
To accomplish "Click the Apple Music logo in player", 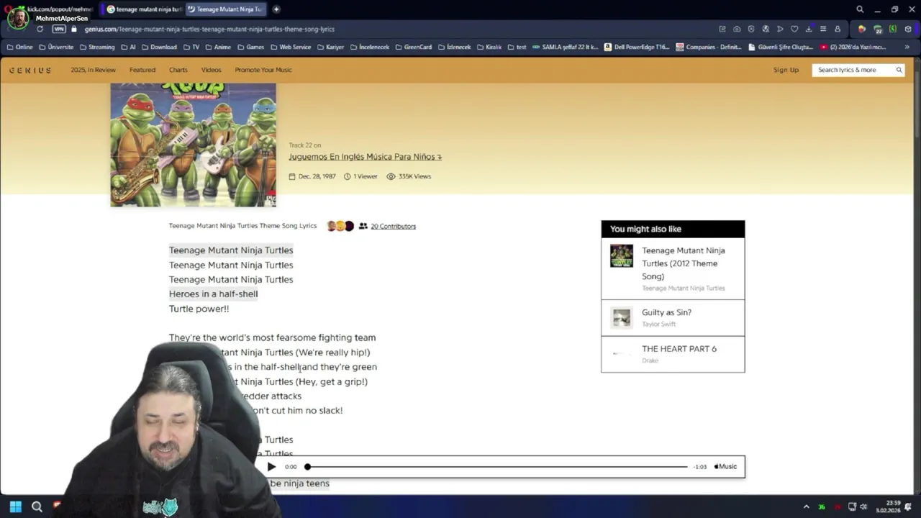I will tap(725, 466).
